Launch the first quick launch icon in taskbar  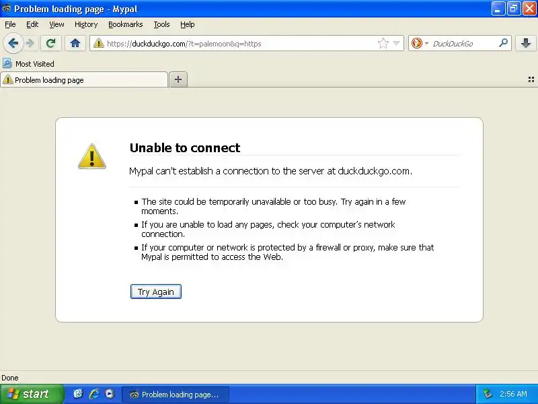[78, 394]
